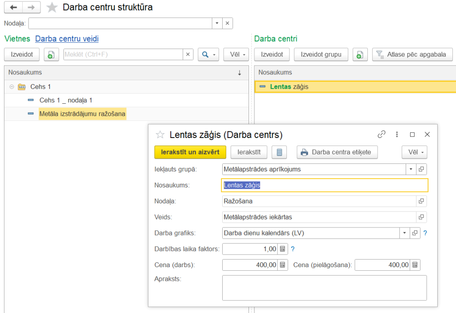Open calculator for Cena (darbs) field

click(x=282, y=264)
